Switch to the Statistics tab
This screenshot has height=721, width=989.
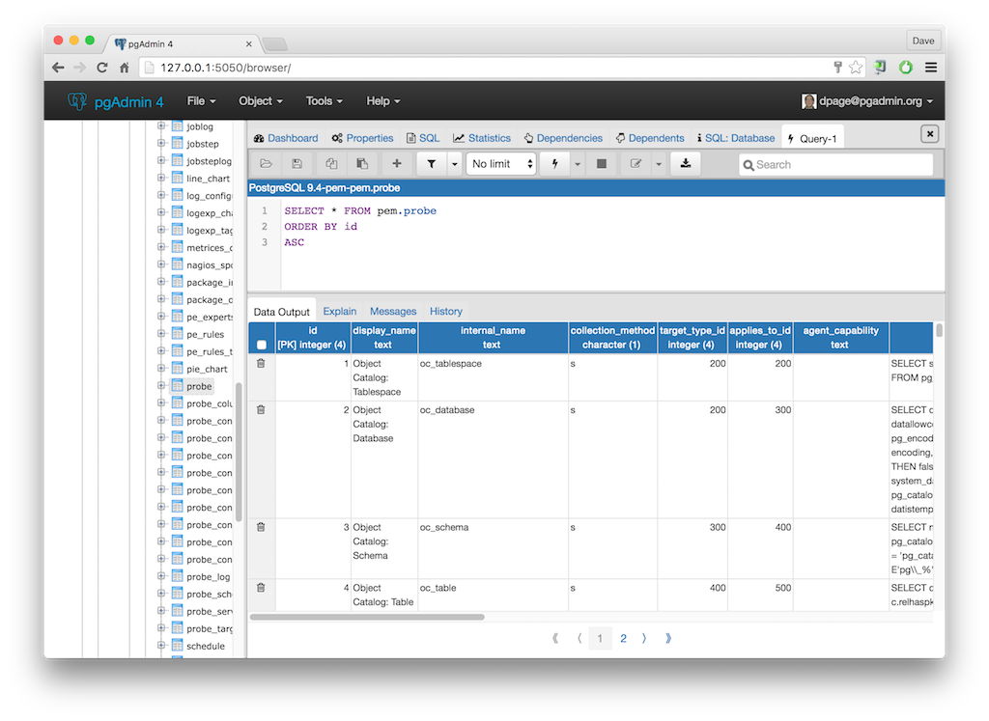[482, 138]
